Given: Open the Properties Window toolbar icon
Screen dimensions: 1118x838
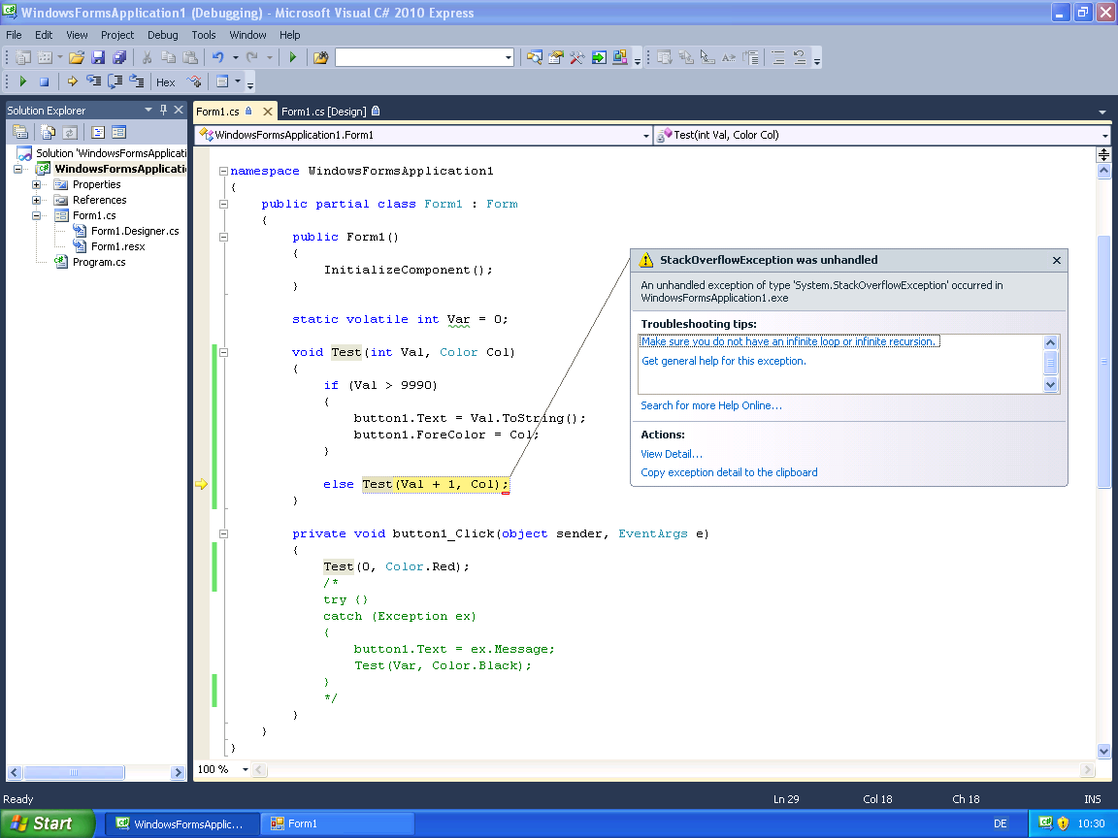Looking at the screenshot, I should [x=555, y=58].
